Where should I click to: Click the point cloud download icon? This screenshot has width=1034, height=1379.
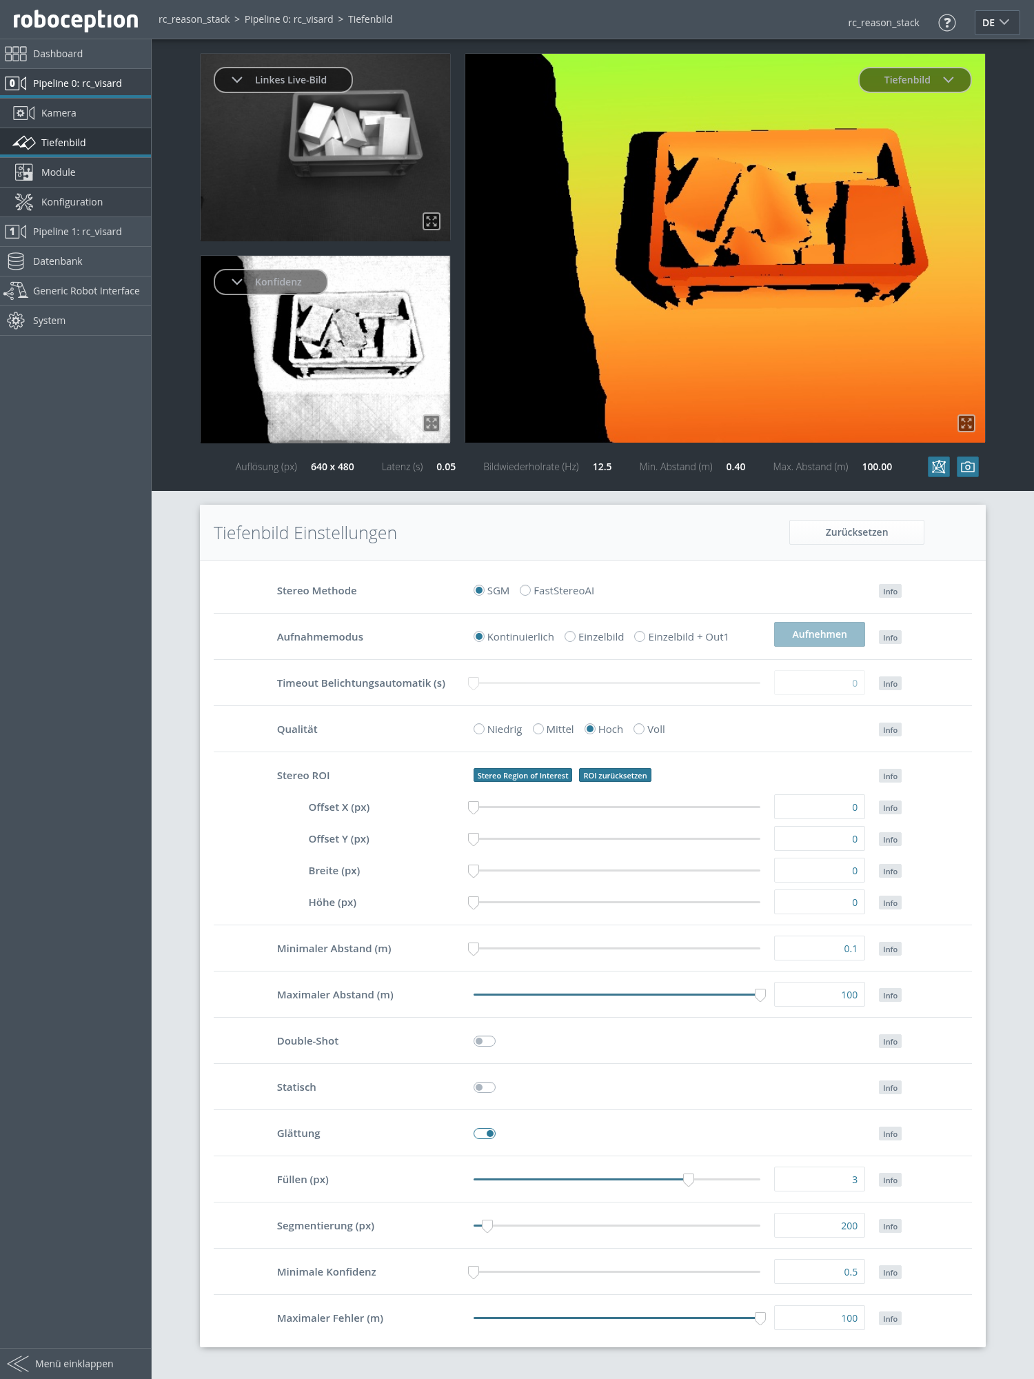938,467
